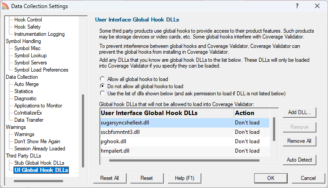Click the Auto Detect button
This screenshot has height=188, width=328.
click(299, 160)
